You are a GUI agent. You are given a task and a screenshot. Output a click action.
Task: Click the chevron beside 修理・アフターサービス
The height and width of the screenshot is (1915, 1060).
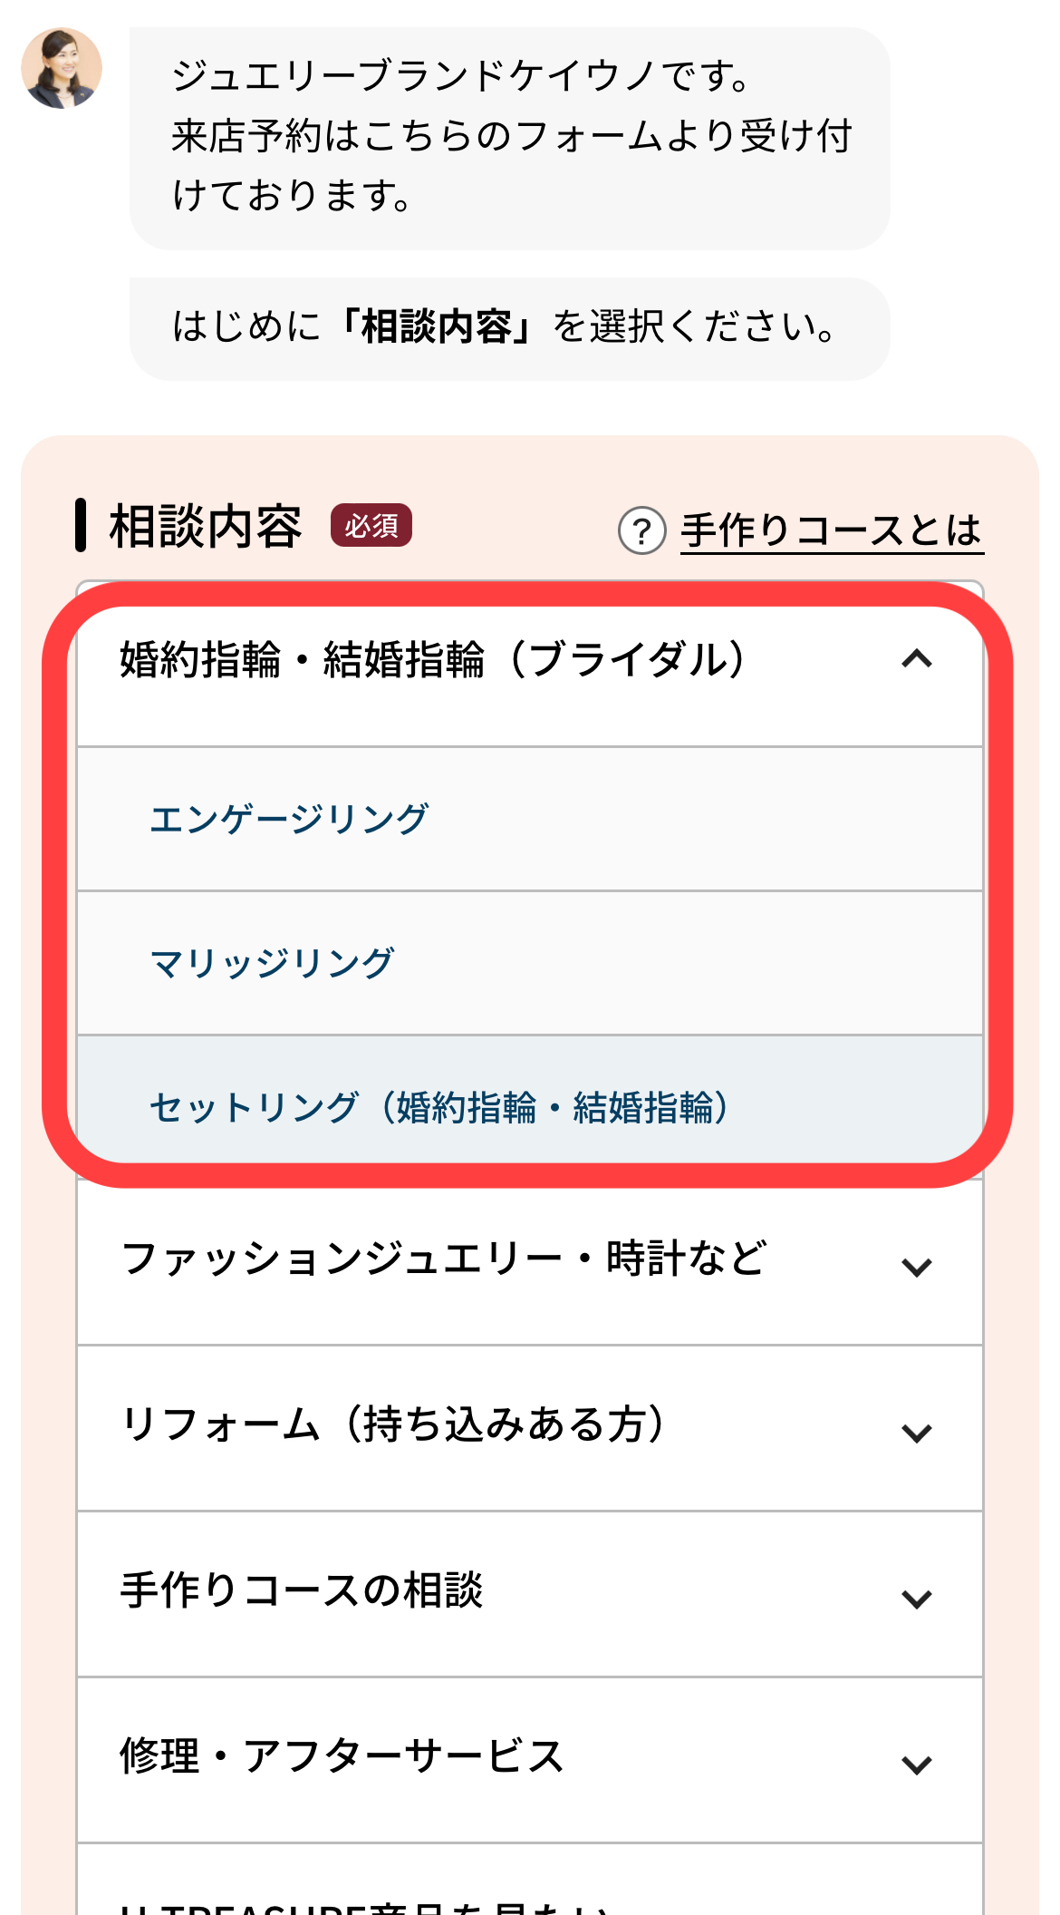(917, 1764)
